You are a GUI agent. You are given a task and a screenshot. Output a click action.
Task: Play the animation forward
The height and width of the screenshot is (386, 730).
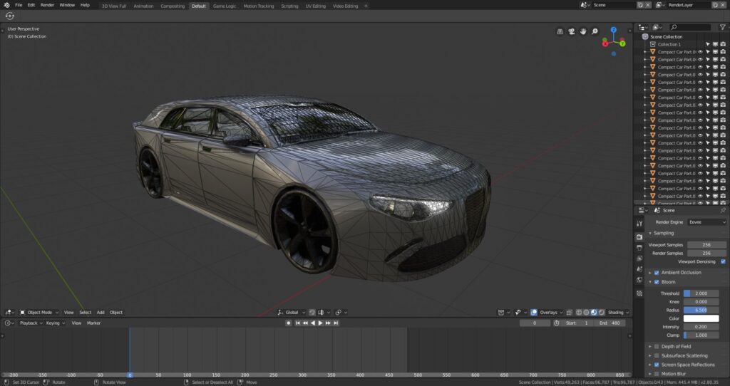320,323
